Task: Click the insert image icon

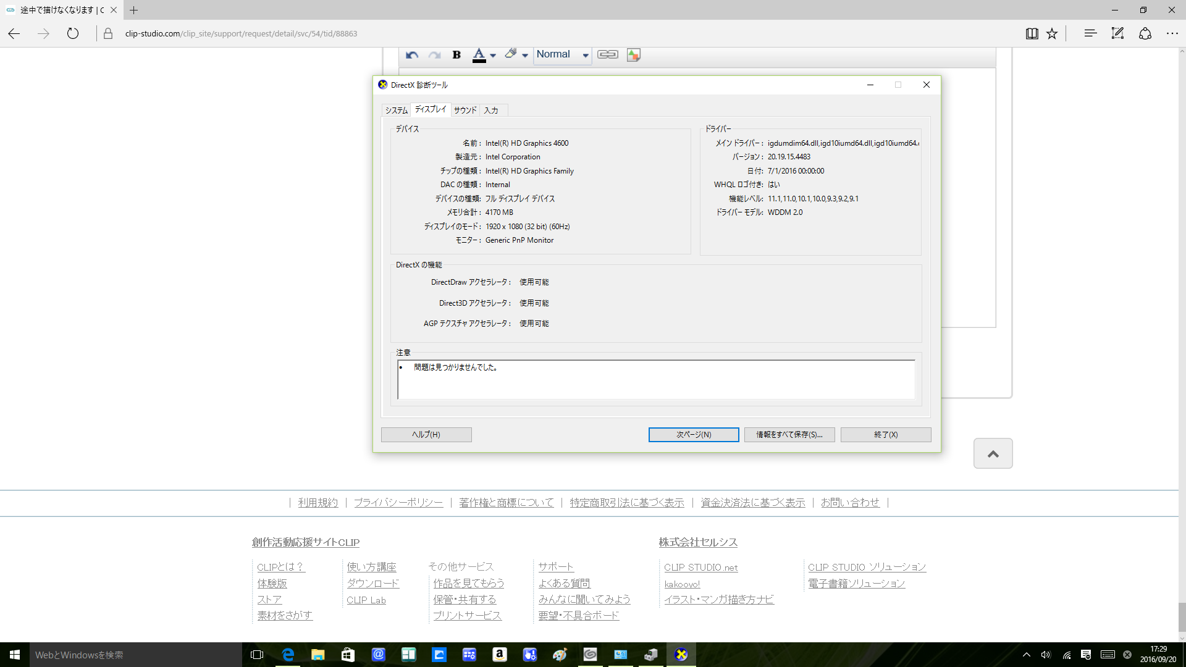Action: pyautogui.click(x=633, y=55)
